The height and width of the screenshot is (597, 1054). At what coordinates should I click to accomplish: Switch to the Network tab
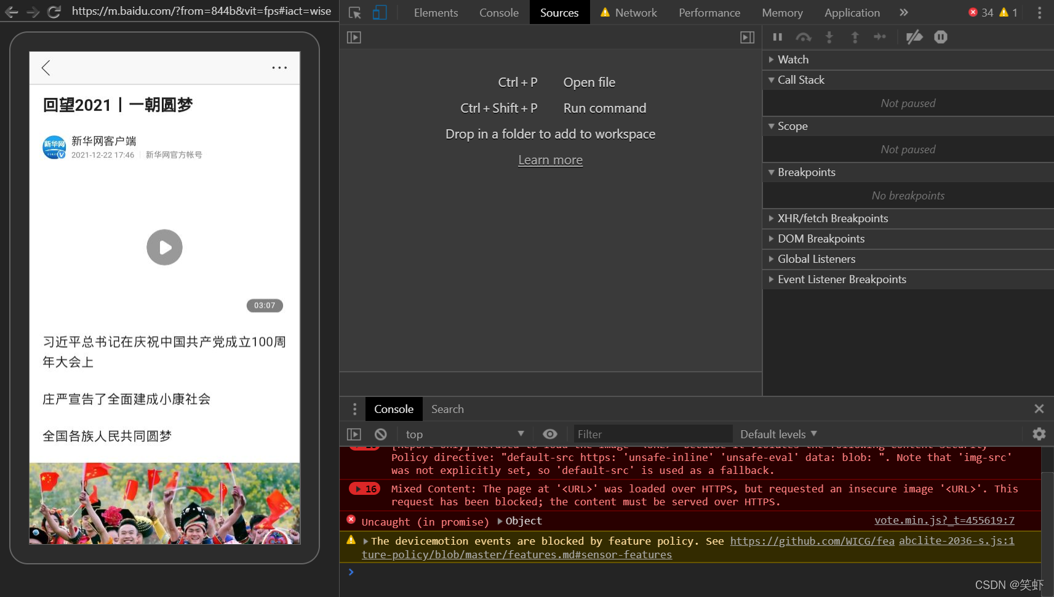(629, 12)
